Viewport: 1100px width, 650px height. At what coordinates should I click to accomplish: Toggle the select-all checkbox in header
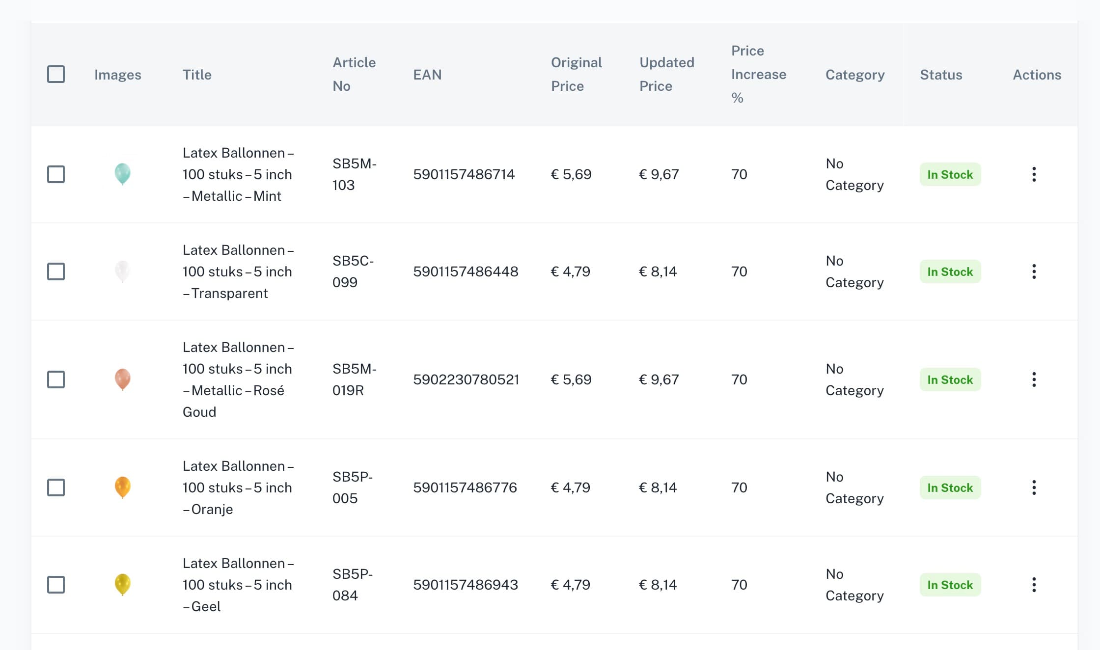click(x=56, y=74)
